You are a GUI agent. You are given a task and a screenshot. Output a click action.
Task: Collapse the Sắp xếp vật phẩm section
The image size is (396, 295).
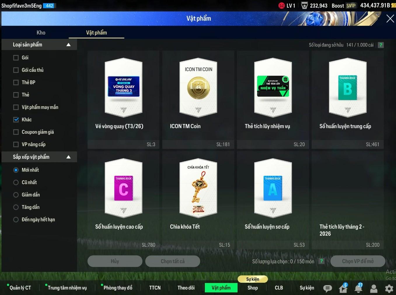coord(68,157)
